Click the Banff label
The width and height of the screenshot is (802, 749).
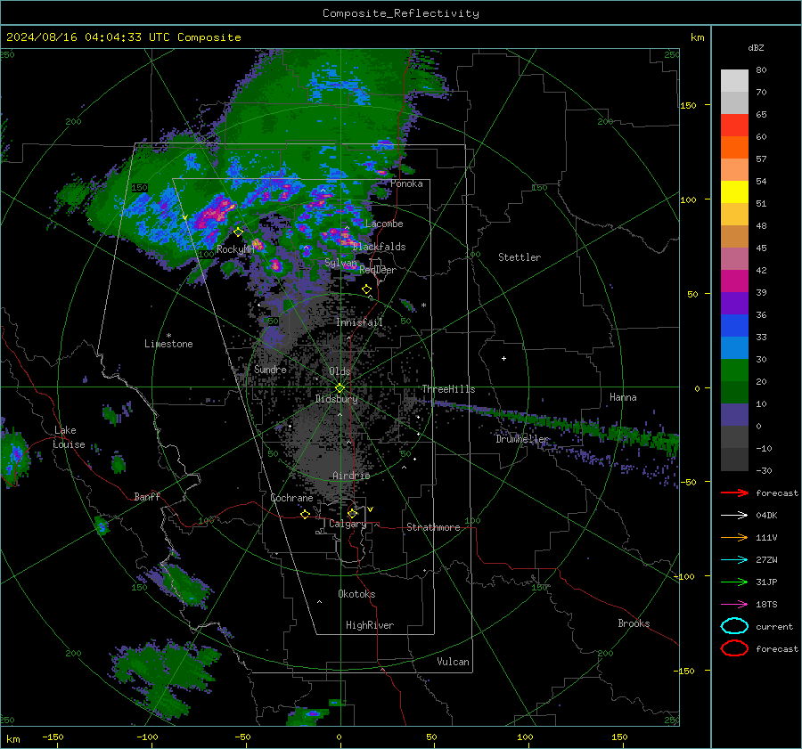pyautogui.click(x=147, y=496)
